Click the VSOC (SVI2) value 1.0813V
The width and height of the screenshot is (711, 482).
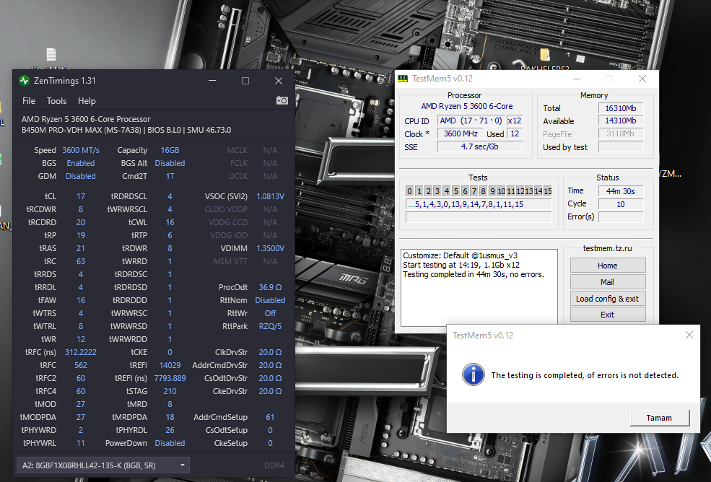coord(270,196)
